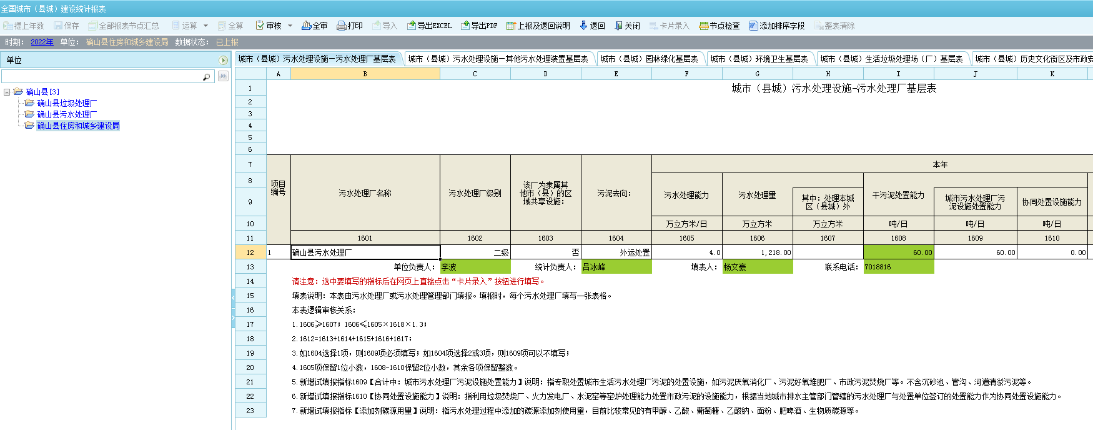Screen dimensions: 1093x430
Task: Open the dropdown arrow next to 审核
Action: [x=290, y=26]
